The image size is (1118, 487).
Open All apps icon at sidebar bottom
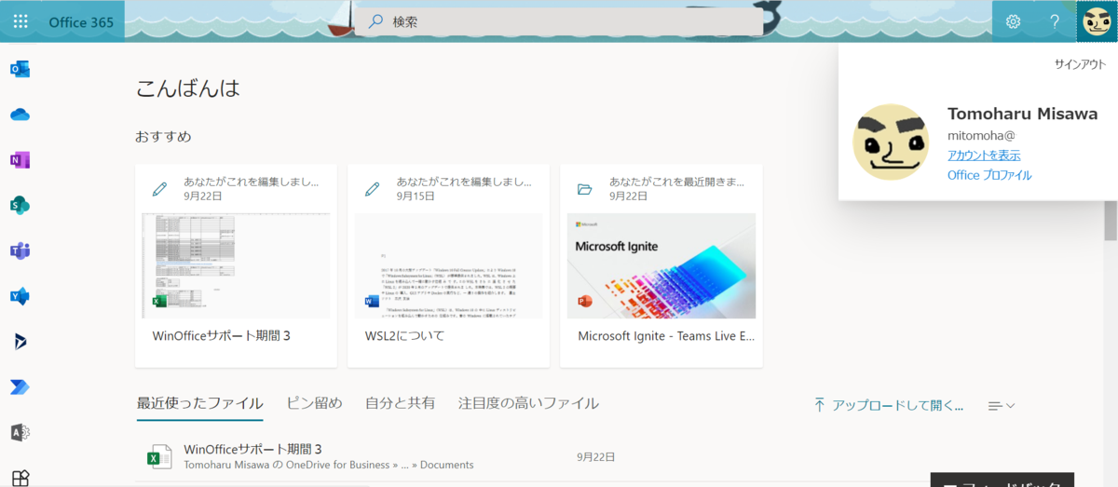click(x=20, y=477)
